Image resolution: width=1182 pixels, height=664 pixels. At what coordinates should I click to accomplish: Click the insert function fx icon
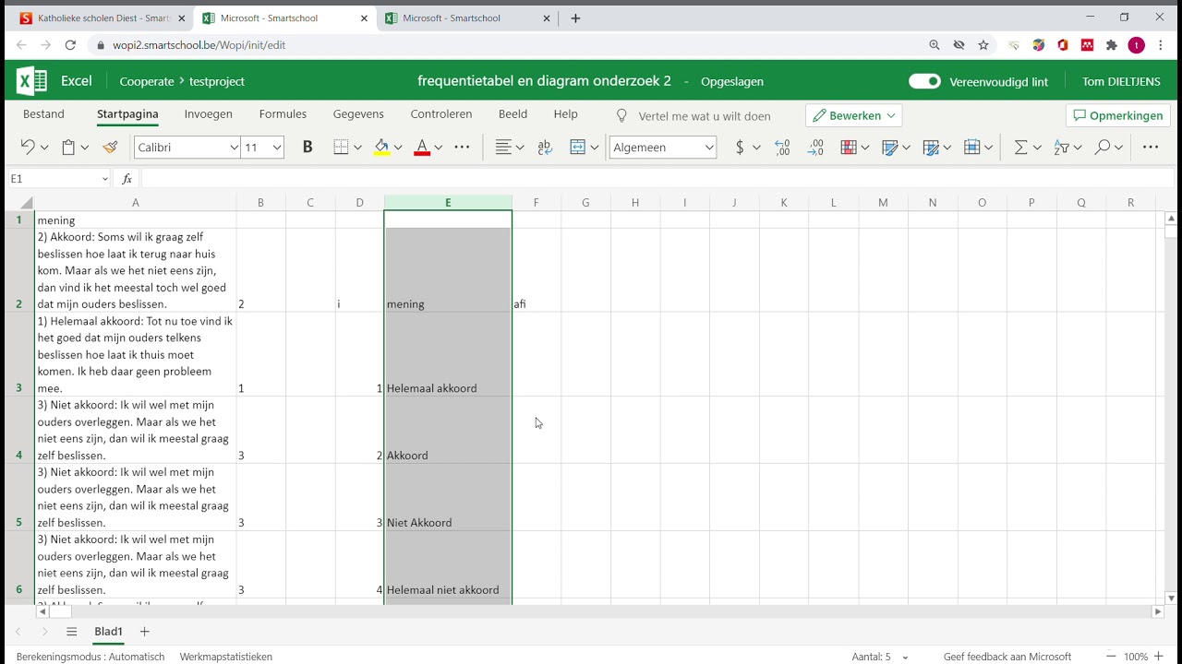click(x=127, y=179)
